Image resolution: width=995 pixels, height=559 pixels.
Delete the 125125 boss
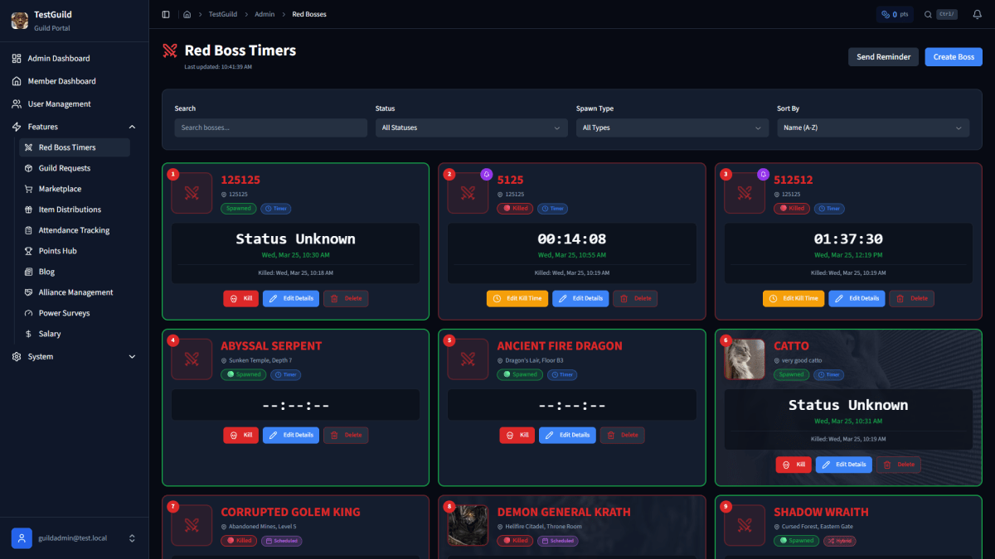(x=346, y=298)
